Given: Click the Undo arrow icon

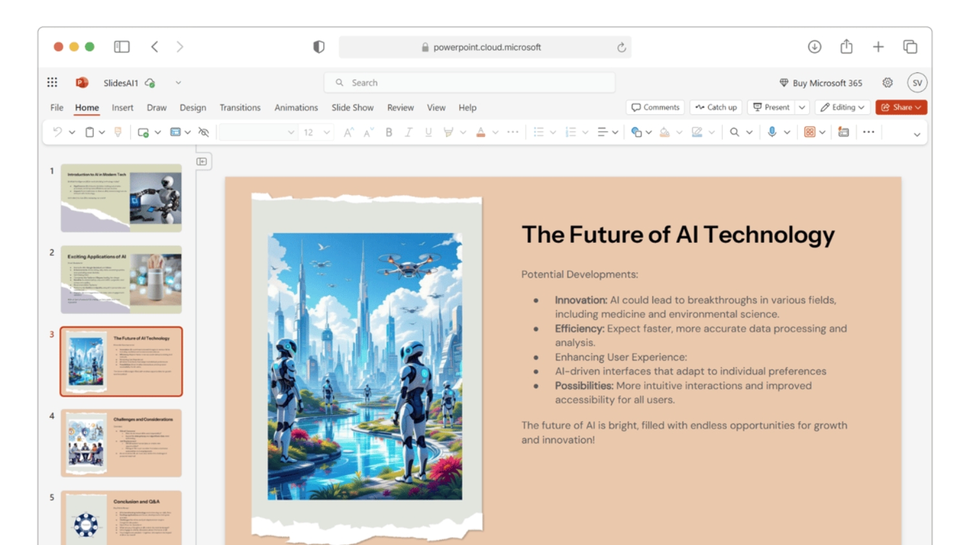Looking at the screenshot, I should coord(58,132).
